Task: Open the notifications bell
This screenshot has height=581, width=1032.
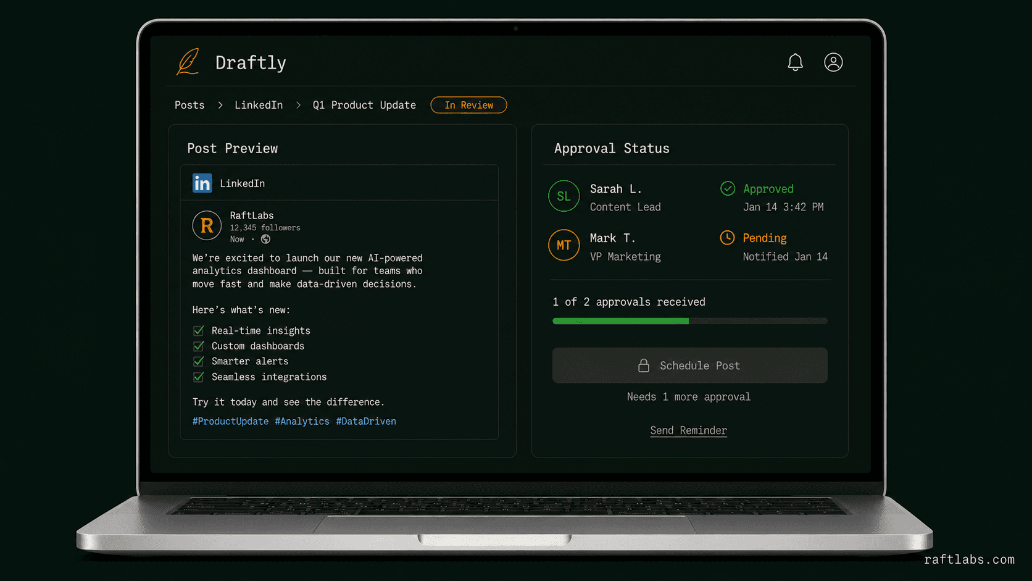Action: 795,62
